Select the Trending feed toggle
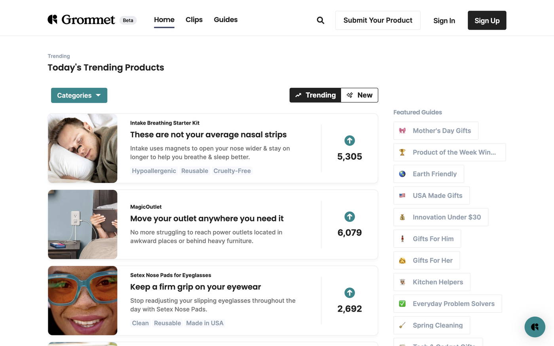The image size is (554, 346). (x=315, y=94)
